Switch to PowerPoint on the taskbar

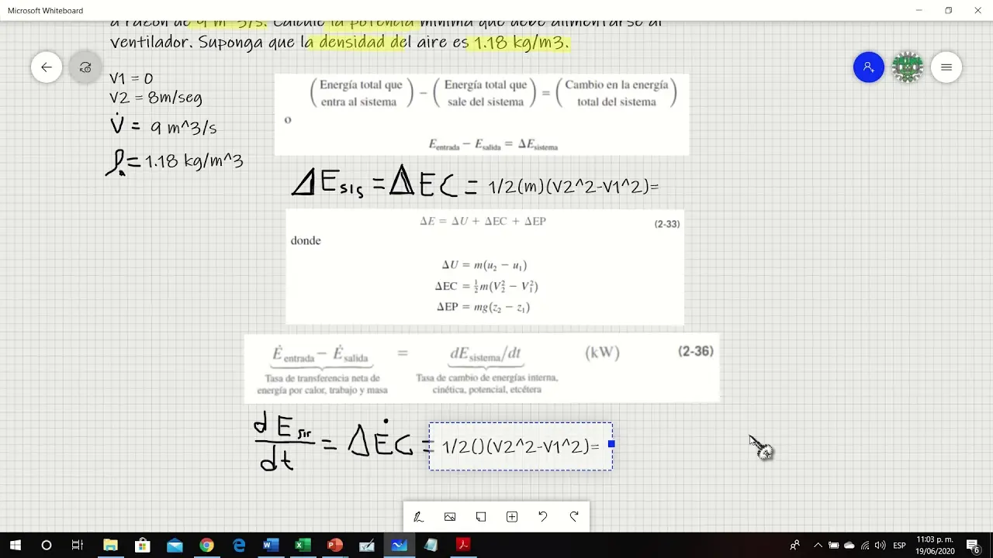[335, 546]
